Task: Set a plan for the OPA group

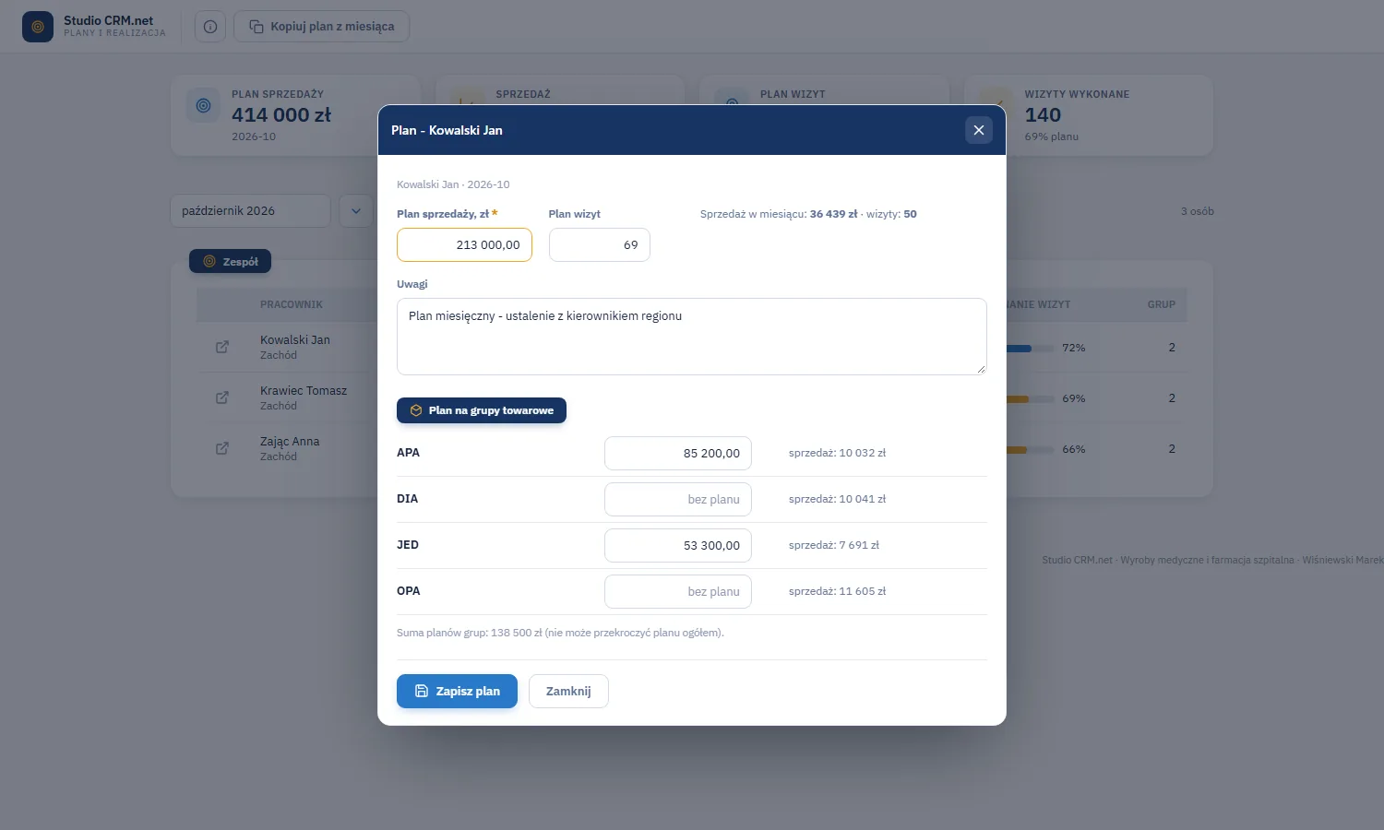Action: point(678,592)
